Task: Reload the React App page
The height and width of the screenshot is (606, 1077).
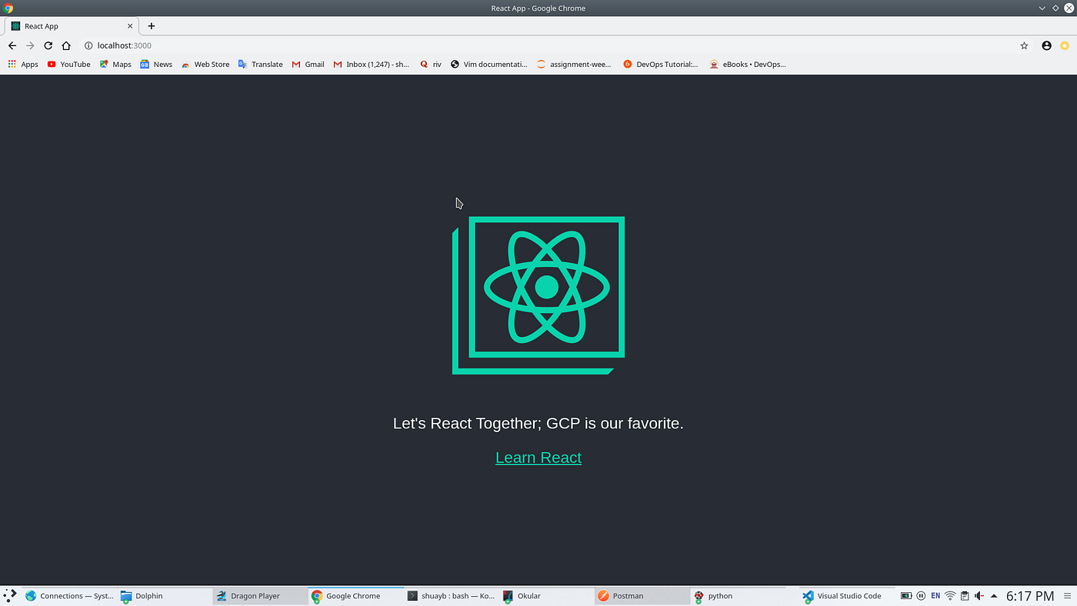Action: 48,45
